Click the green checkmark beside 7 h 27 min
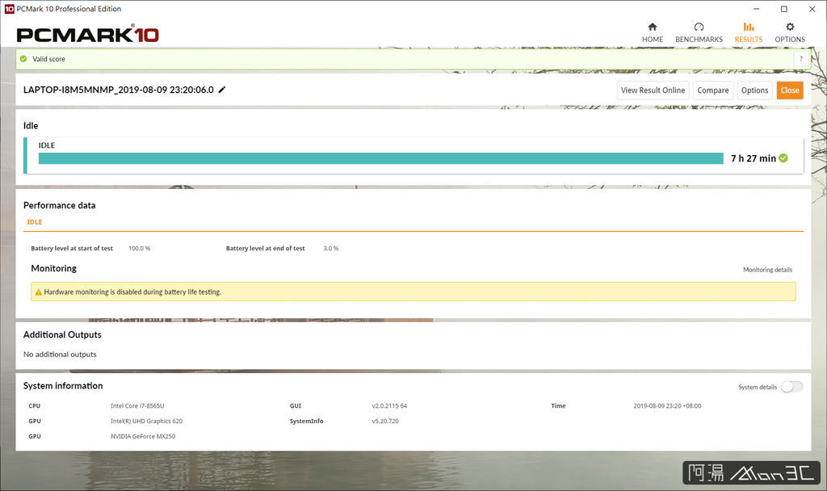Image resolution: width=827 pixels, height=491 pixels. [x=783, y=157]
